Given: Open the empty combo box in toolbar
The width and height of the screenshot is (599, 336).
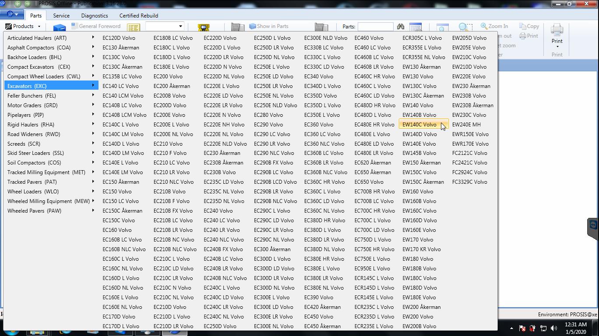Looking at the screenshot, I should [164, 26].
